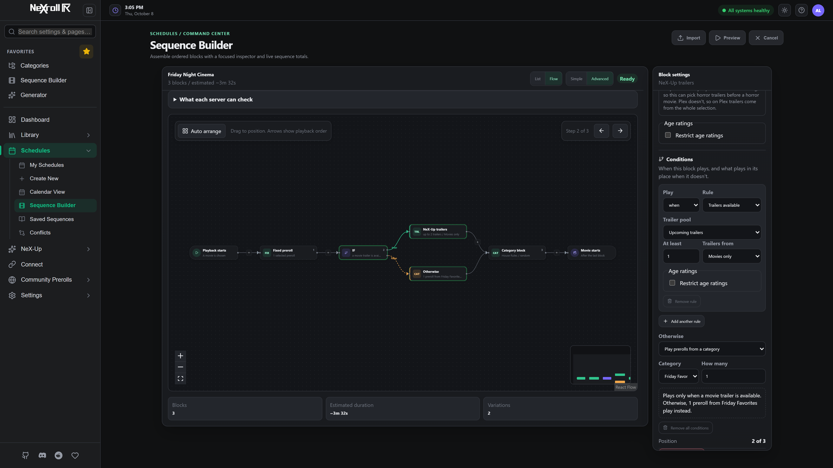Open the Trailers available rule dropdown
The height and width of the screenshot is (468, 833).
click(732, 205)
